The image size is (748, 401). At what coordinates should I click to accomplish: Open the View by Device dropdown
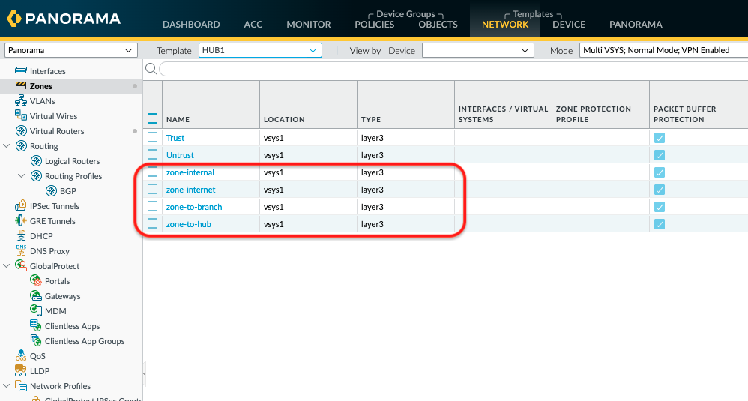[x=478, y=50]
